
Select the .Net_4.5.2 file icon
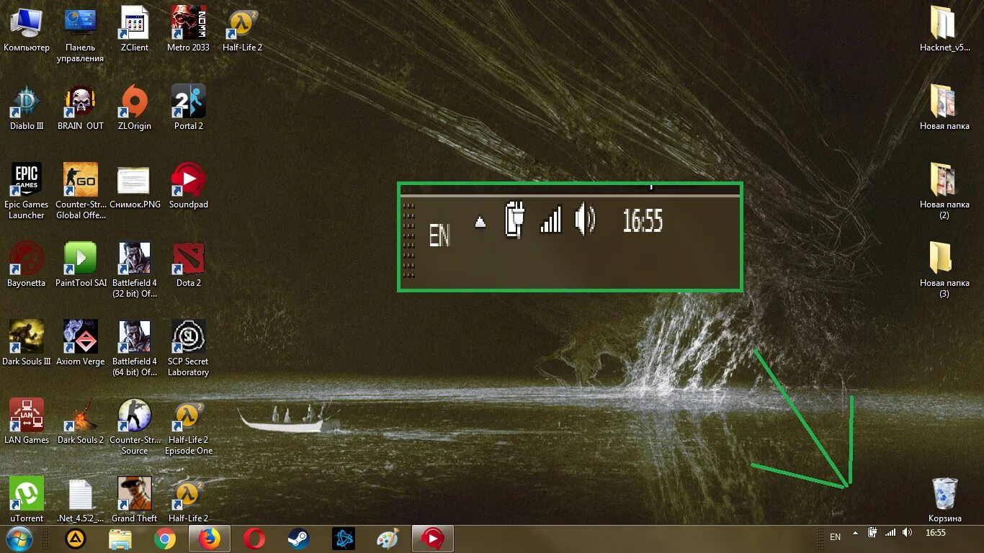tap(80, 499)
